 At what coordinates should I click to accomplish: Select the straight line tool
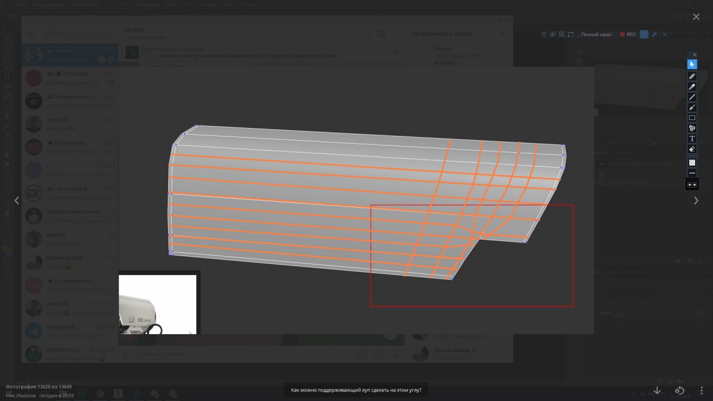click(x=692, y=97)
